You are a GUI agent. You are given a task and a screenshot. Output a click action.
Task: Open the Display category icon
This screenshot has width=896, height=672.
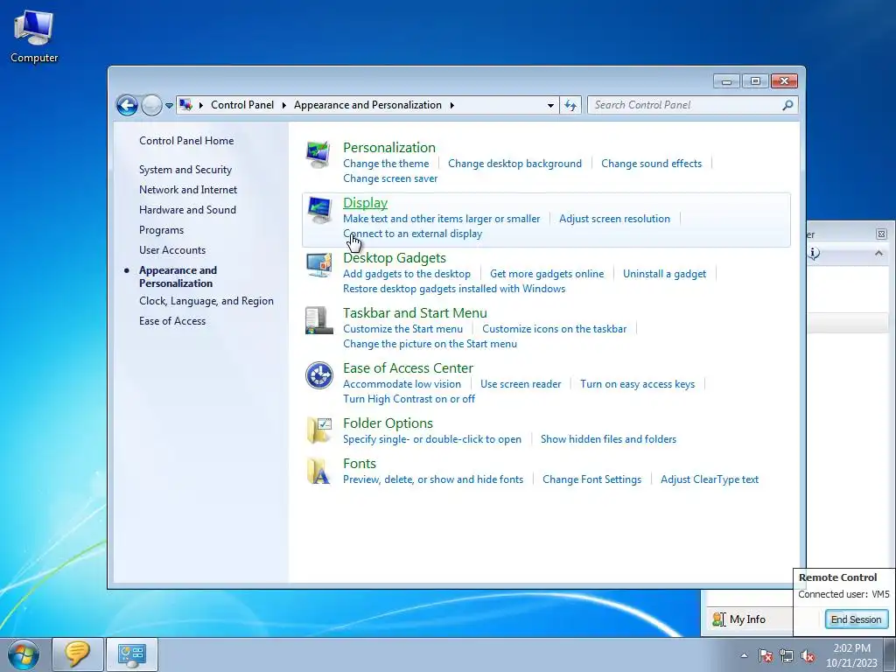click(x=318, y=210)
